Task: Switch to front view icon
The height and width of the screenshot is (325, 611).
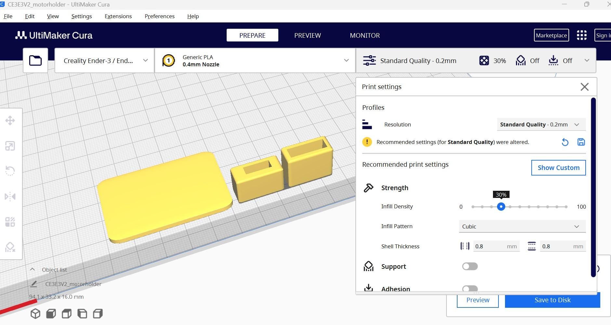Action: pyautogui.click(x=51, y=314)
